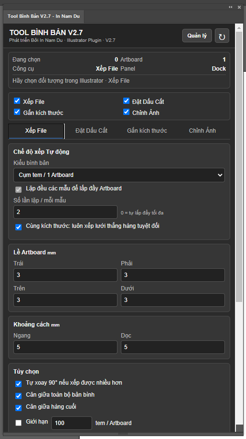Toggle the Đặt Dấu Cắt module checkbox

(x=127, y=101)
